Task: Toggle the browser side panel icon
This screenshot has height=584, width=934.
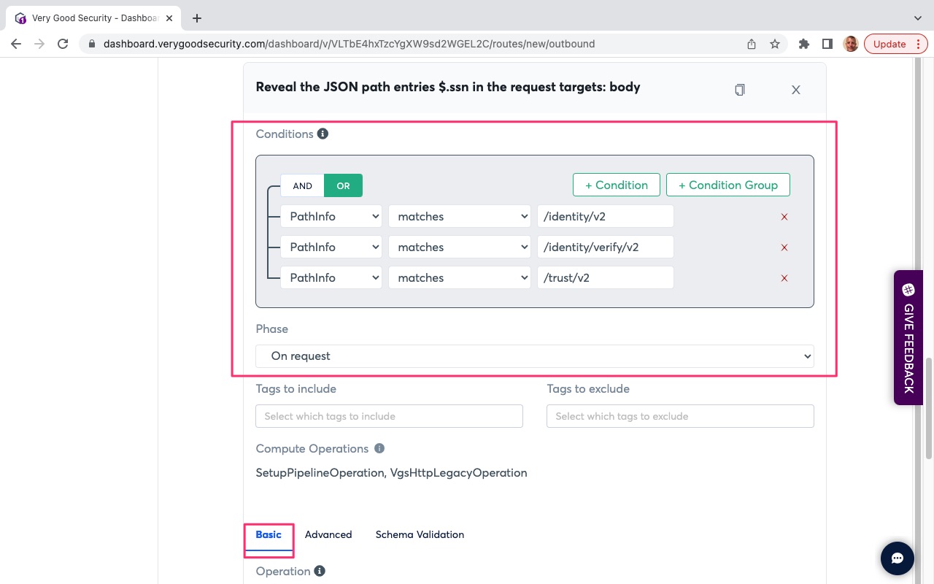Action: [x=827, y=44]
